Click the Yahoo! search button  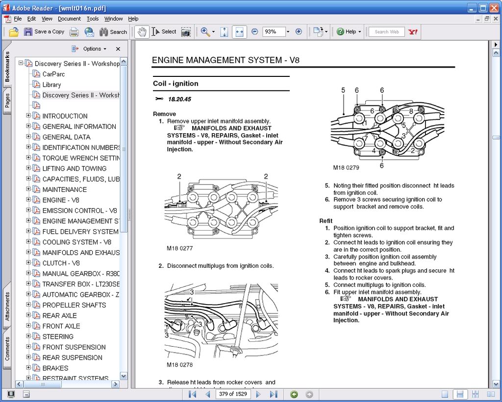[x=412, y=31]
